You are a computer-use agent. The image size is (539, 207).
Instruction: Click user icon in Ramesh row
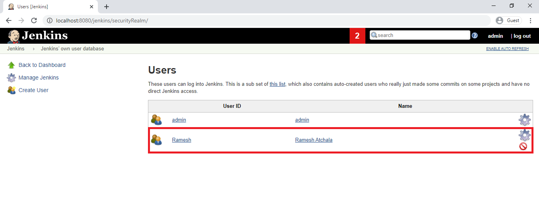point(156,140)
